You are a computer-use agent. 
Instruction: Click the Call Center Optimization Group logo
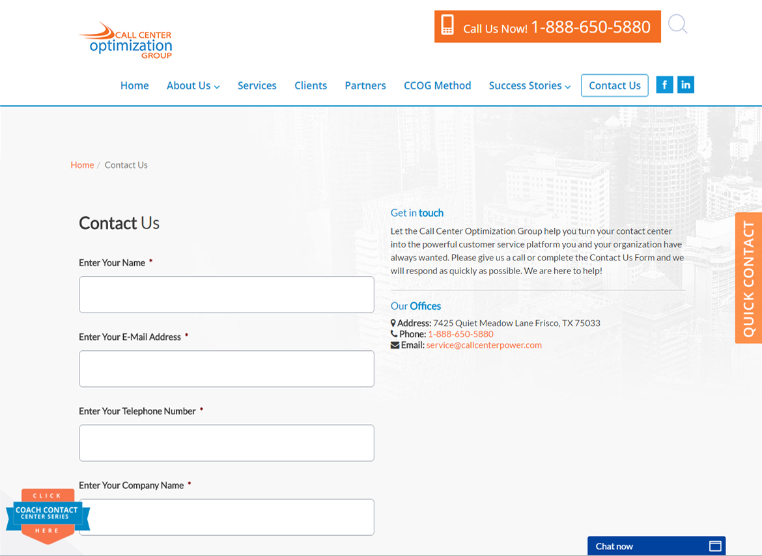click(x=126, y=40)
